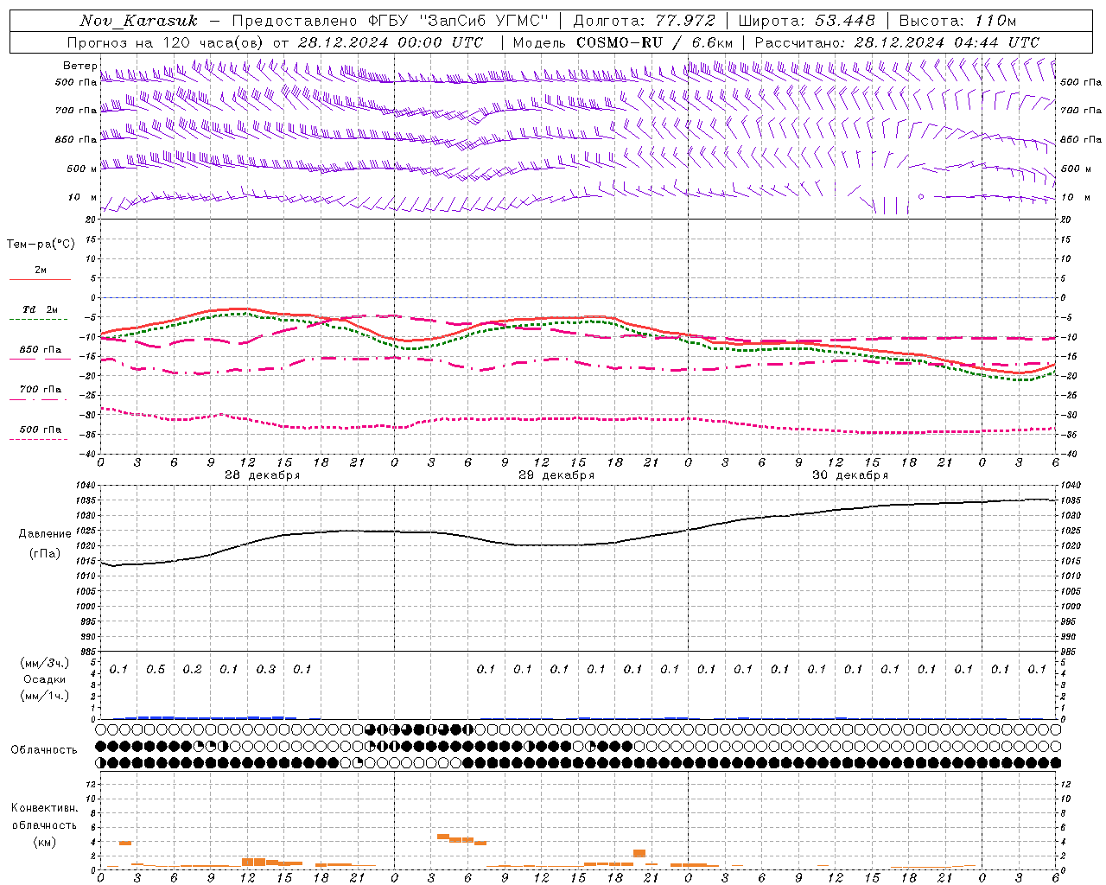Click the date label "29 декабря"
The height and width of the screenshot is (885, 1106).
click(556, 475)
